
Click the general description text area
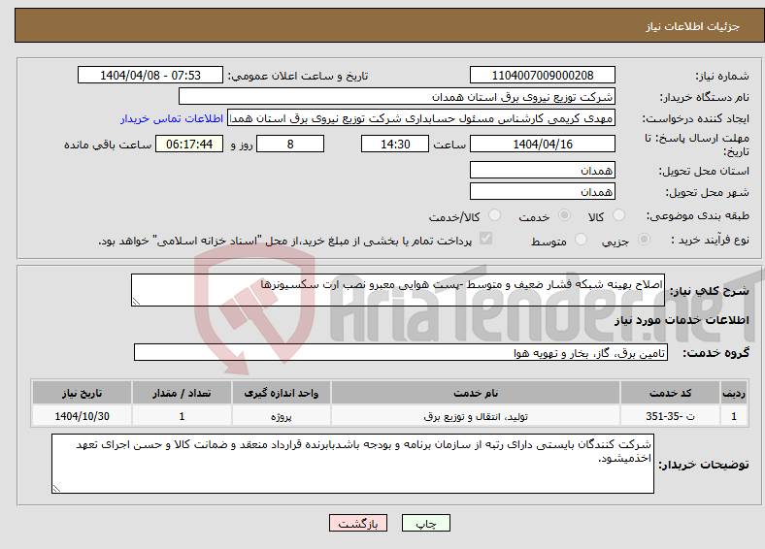[398, 290]
